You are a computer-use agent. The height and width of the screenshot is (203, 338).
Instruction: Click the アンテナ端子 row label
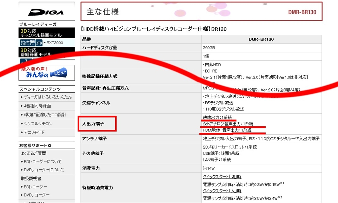pos(94,139)
